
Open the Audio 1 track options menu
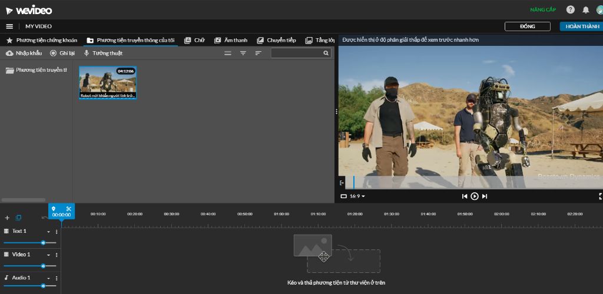pyautogui.click(x=57, y=278)
